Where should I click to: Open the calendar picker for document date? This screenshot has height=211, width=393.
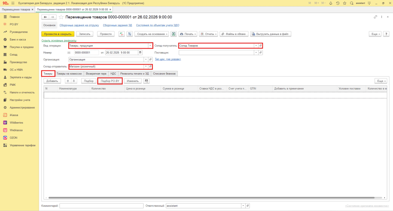140,52
